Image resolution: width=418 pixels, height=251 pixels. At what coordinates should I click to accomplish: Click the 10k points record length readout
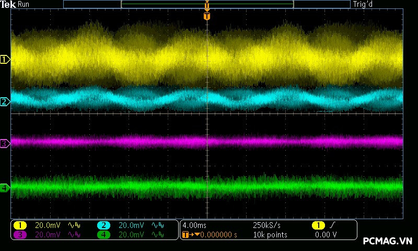(x=270, y=235)
